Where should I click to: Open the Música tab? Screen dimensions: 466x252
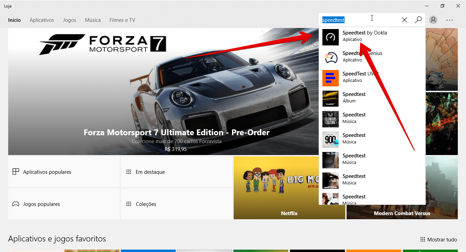(x=93, y=20)
